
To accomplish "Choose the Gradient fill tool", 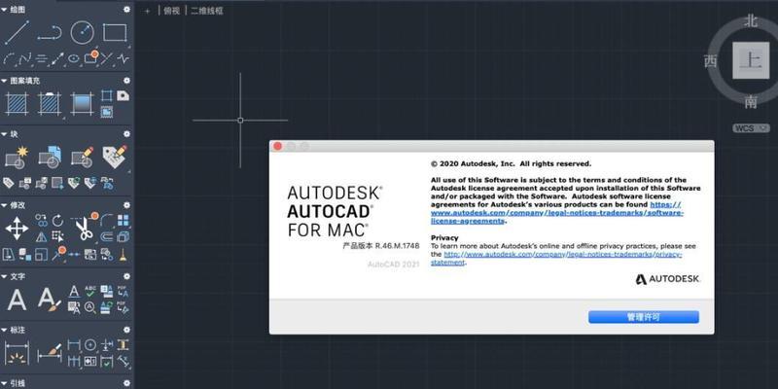I will click(82, 104).
